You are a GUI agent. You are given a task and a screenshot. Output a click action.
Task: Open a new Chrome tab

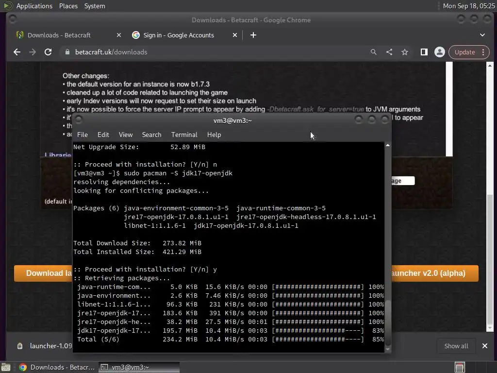pyautogui.click(x=253, y=35)
